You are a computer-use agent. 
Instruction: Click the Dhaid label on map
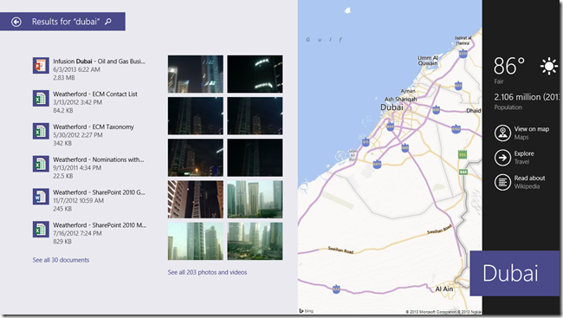click(473, 111)
